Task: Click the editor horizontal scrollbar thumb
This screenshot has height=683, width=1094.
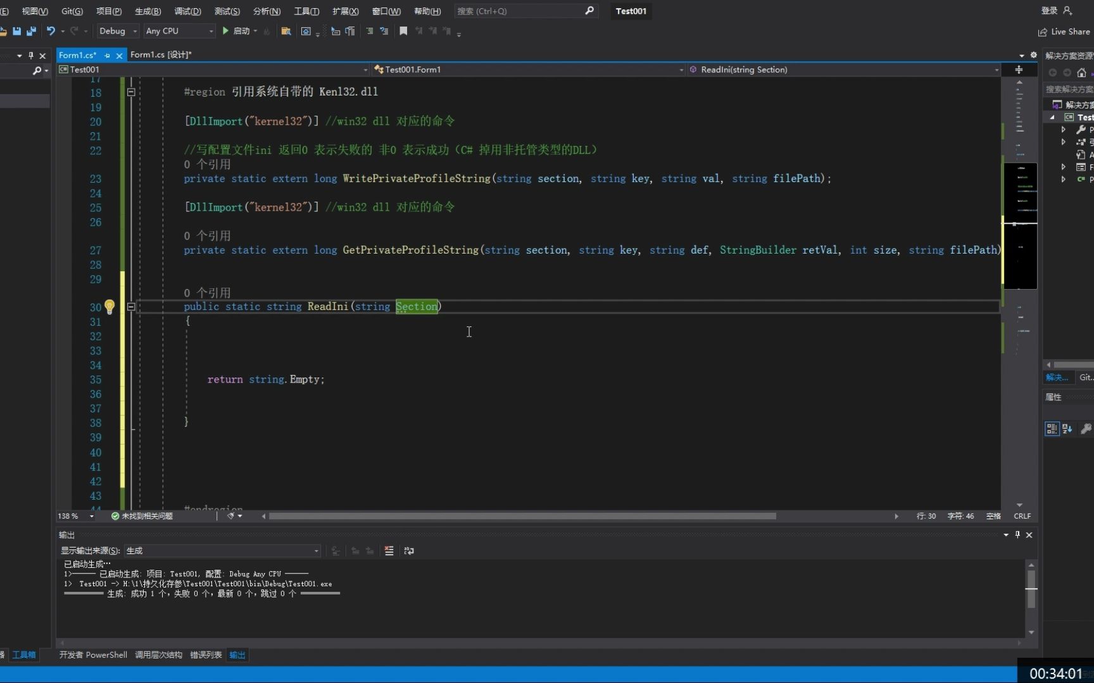Action: point(522,516)
